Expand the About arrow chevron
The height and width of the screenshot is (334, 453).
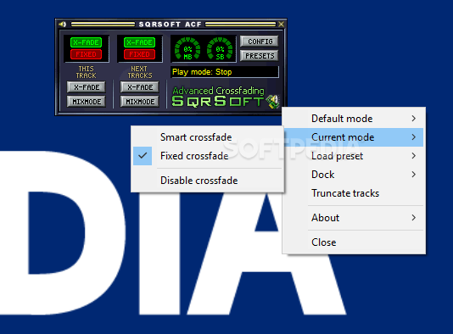pos(414,218)
